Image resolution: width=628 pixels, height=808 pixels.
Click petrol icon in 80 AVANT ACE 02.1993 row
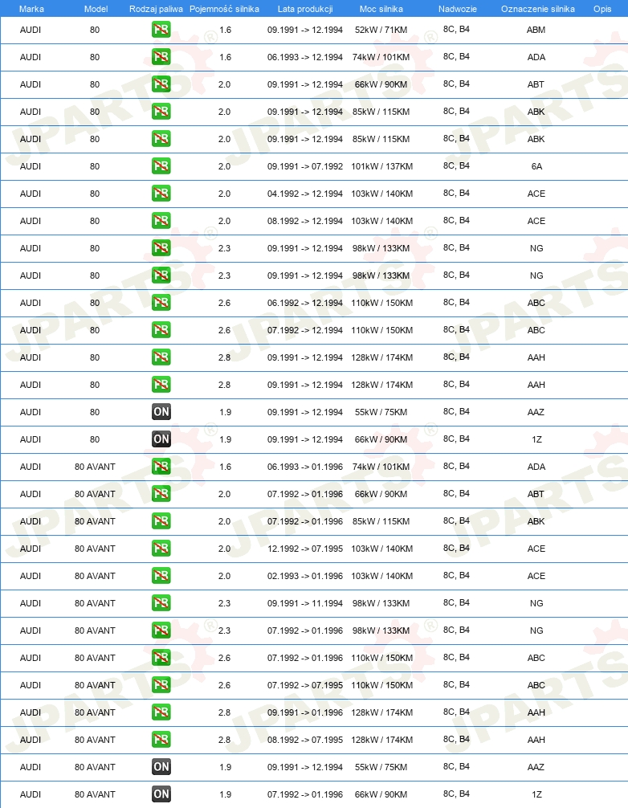161,576
